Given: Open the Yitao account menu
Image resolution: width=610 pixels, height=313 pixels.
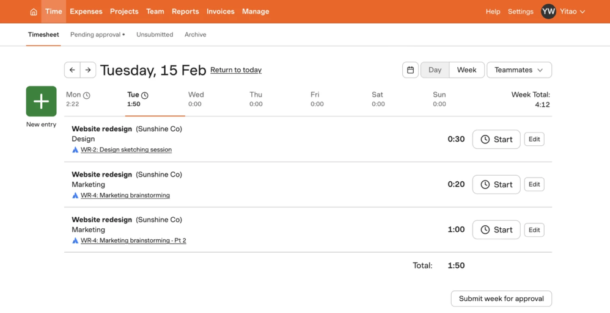Looking at the screenshot, I should tap(572, 11).
